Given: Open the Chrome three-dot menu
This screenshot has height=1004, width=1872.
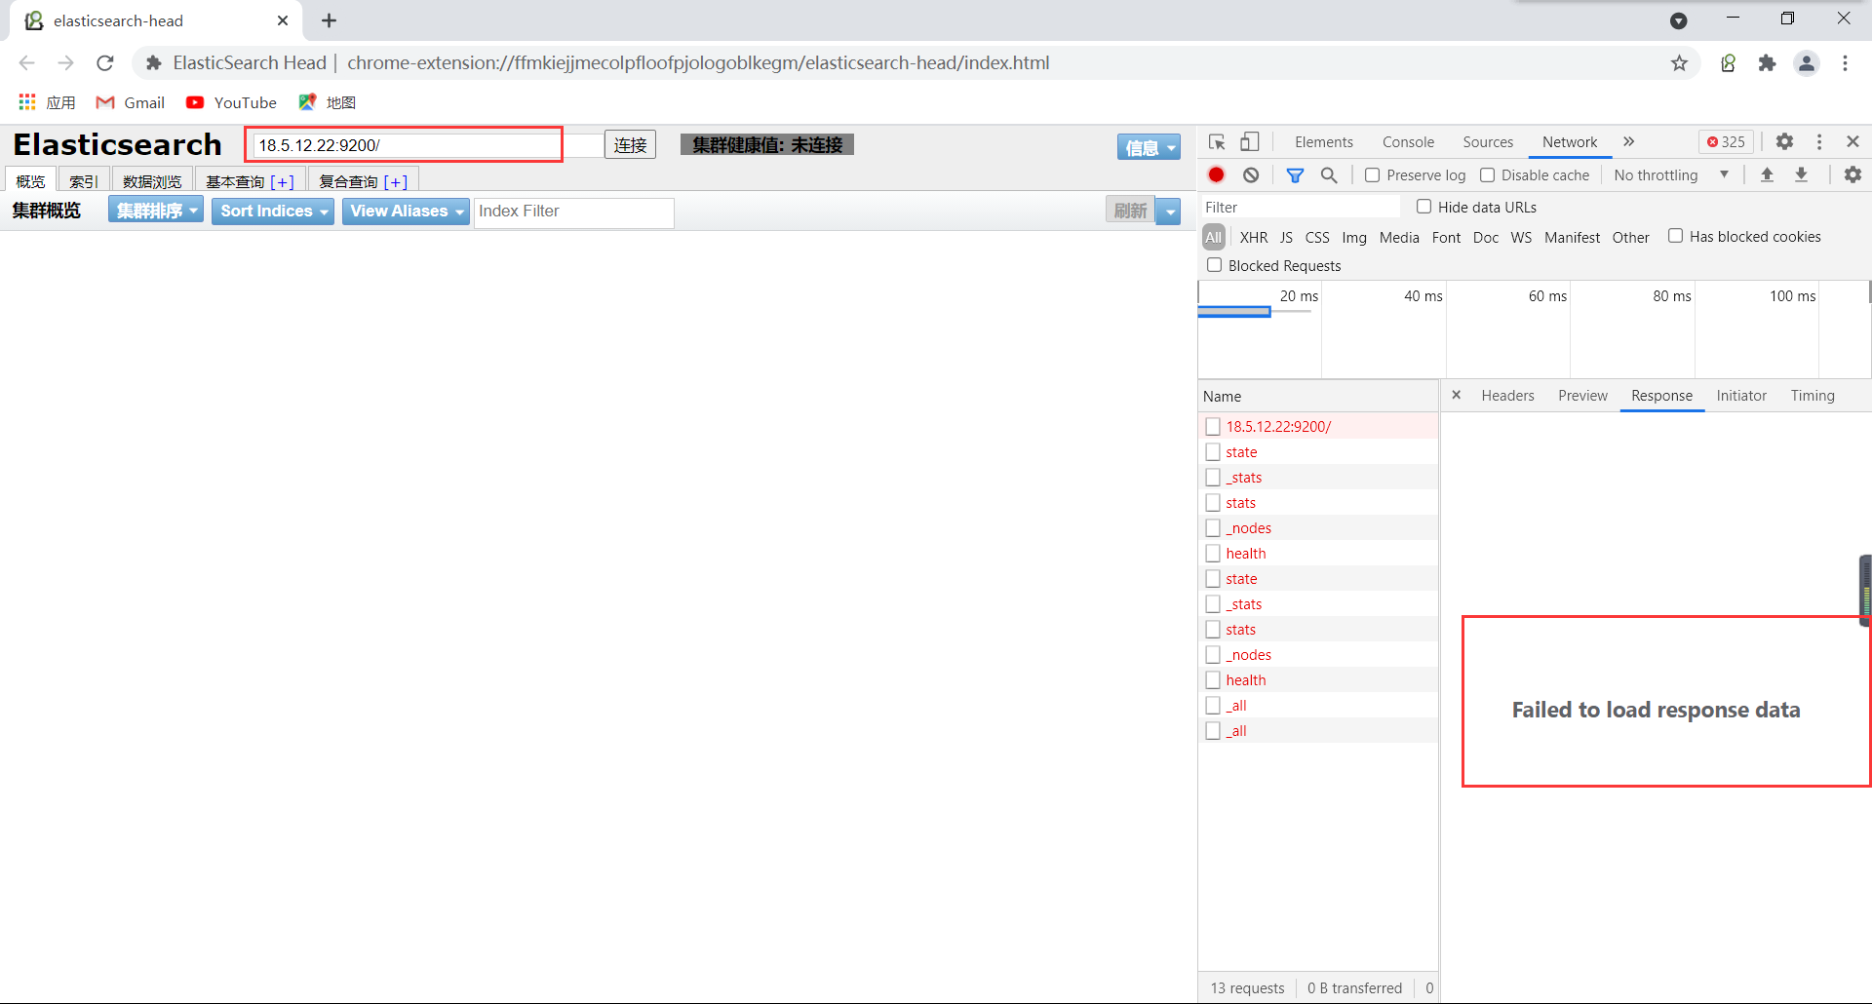Looking at the screenshot, I should [1845, 63].
